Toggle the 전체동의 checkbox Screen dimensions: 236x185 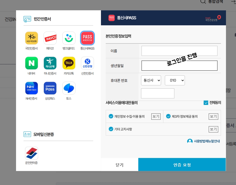click(x=206, y=103)
